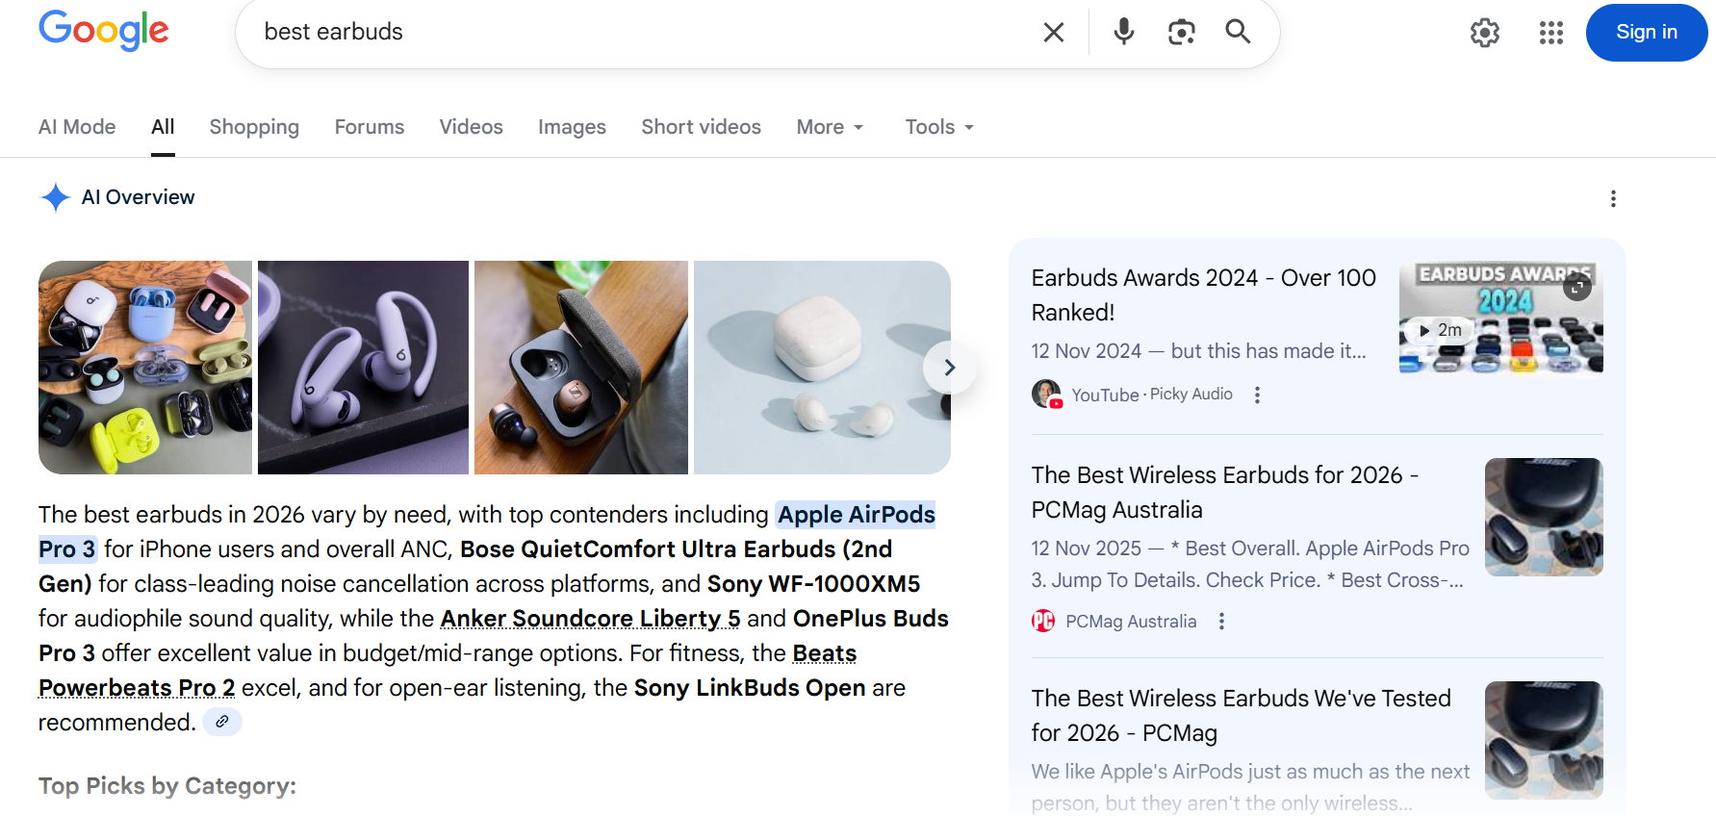Viewport: 1716px width, 816px height.
Task: Open the Short videos tab
Action: 702,127
